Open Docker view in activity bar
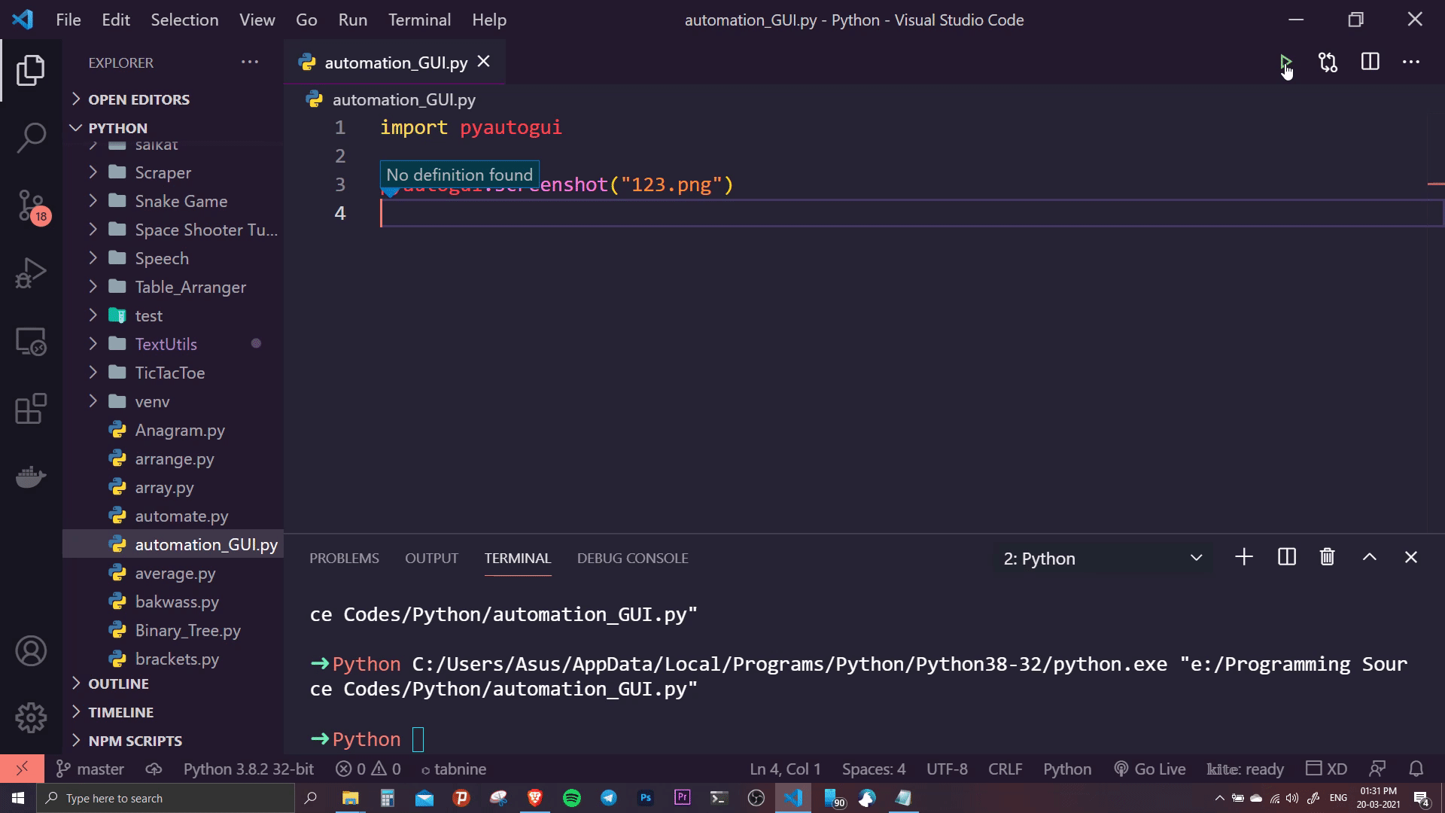The height and width of the screenshot is (813, 1445). 31,477
